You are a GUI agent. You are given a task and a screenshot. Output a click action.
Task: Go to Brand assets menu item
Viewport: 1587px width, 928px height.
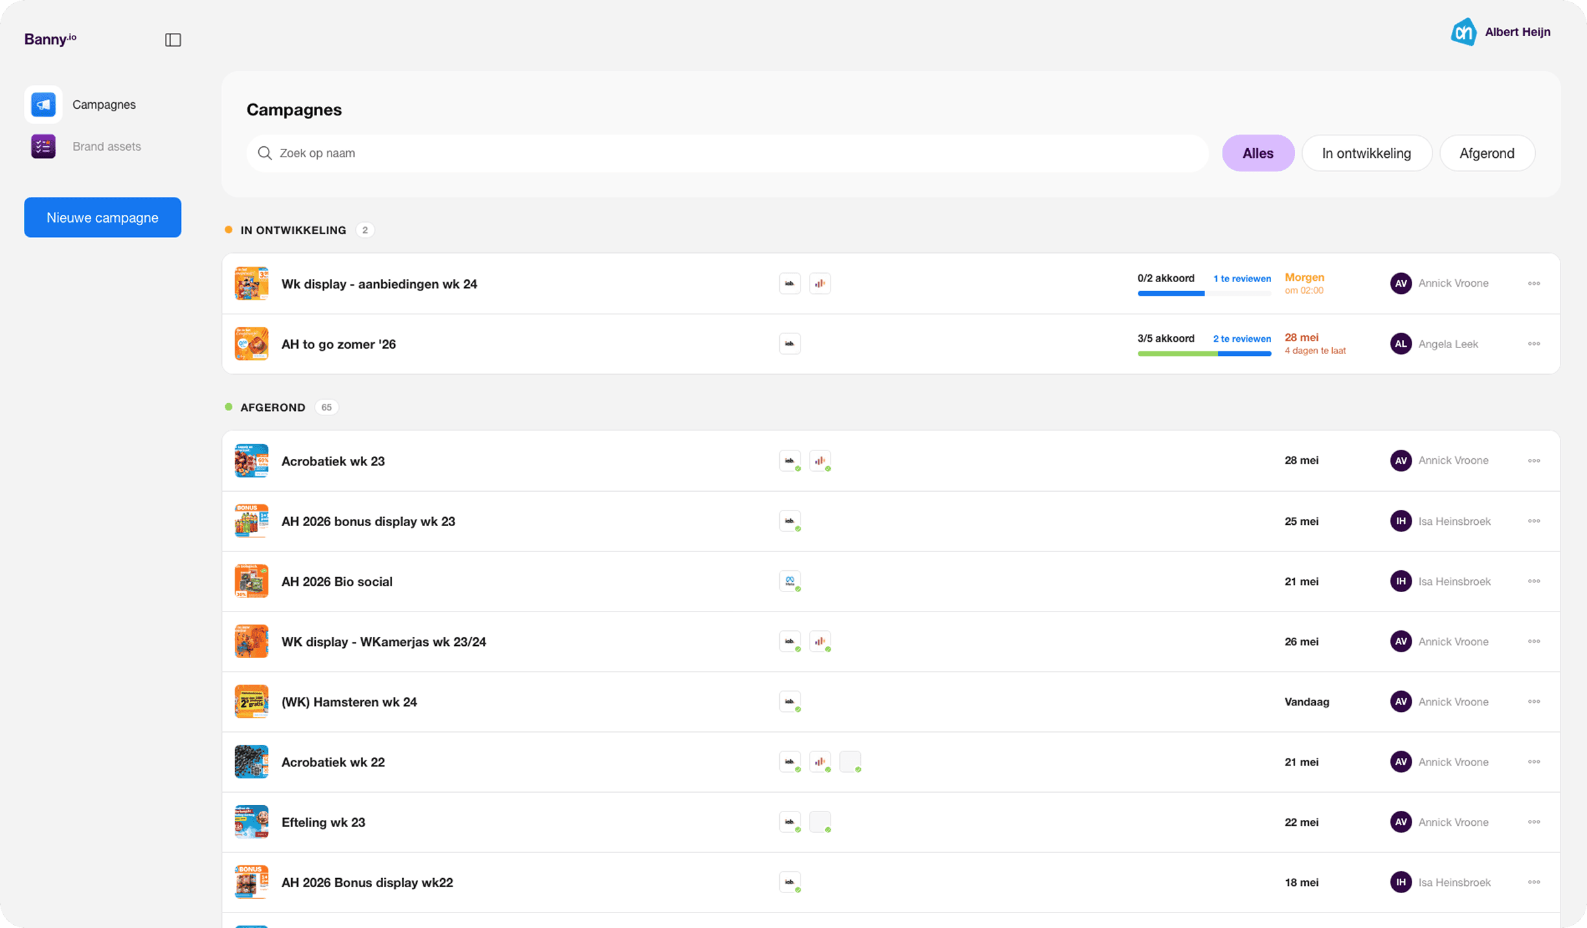click(107, 146)
